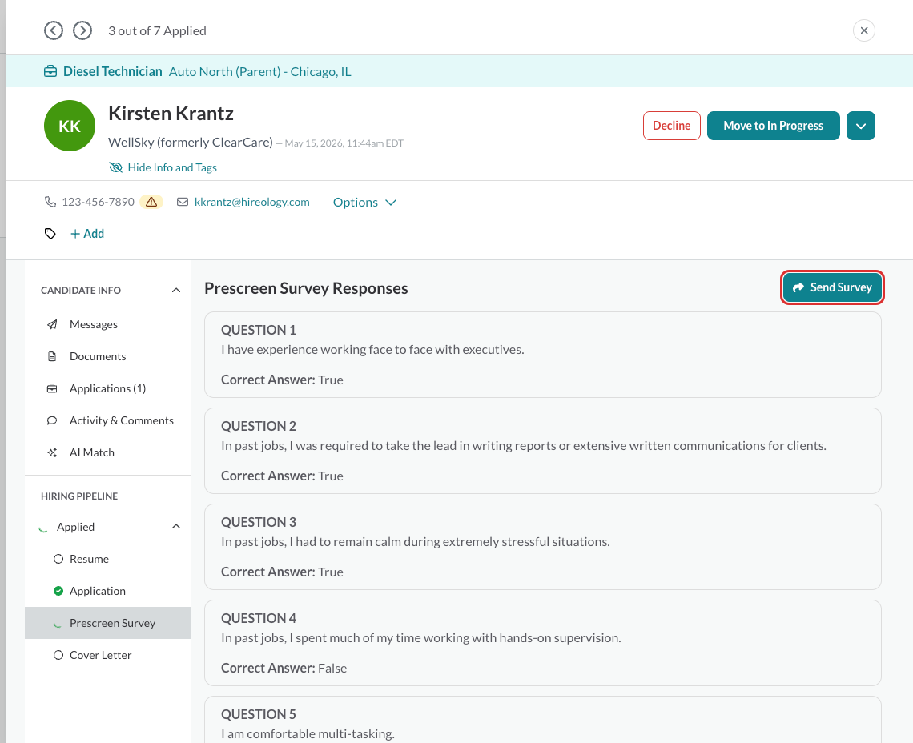The height and width of the screenshot is (743, 913).
Task: Click the AI Match sparkle icon
Action: click(52, 452)
